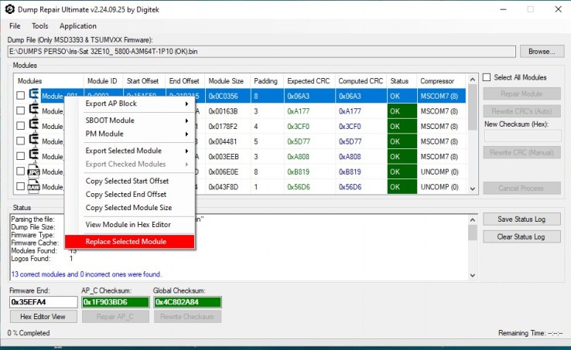Expand the SBOOT Module submenu
The width and height of the screenshot is (571, 350).
130,120
